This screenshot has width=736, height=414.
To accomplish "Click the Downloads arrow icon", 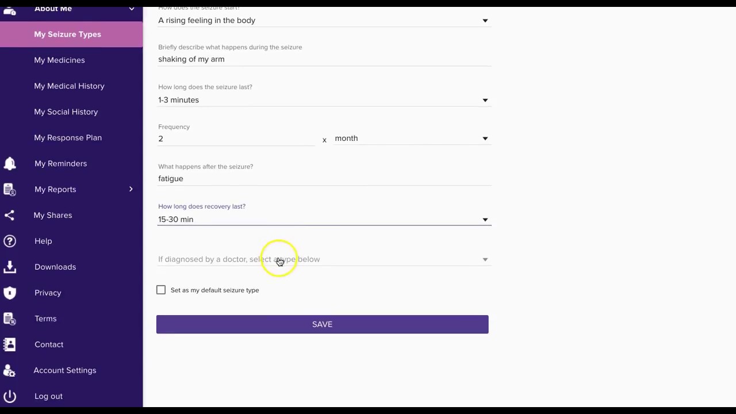I will click(10, 267).
